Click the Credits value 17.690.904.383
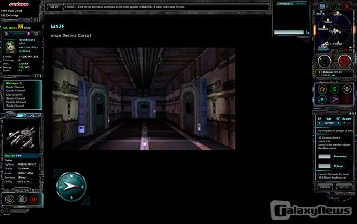357x224 pixels. (x=28, y=57)
